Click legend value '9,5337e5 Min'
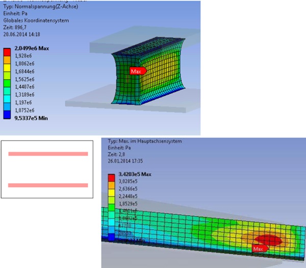Image resolution: width=306 pixels, height=268 pixels. coord(31,118)
